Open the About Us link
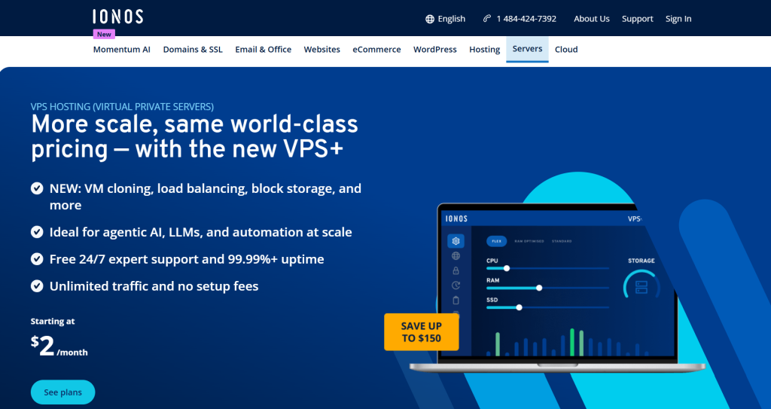Viewport: 771px width, 409px height. (x=592, y=19)
